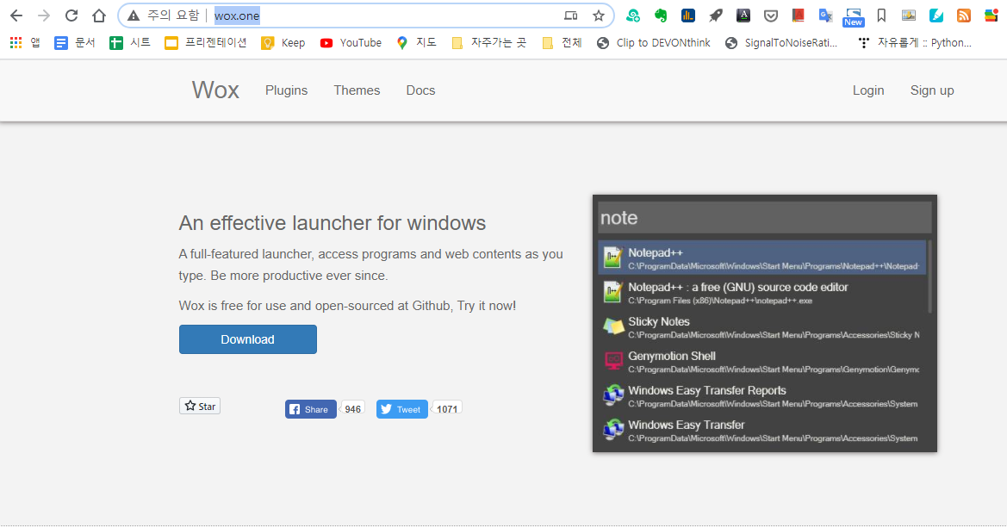Screen dimensions: 1007x528
Task: Open the 자유롭게 :: Python bookmark
Action: tap(915, 42)
